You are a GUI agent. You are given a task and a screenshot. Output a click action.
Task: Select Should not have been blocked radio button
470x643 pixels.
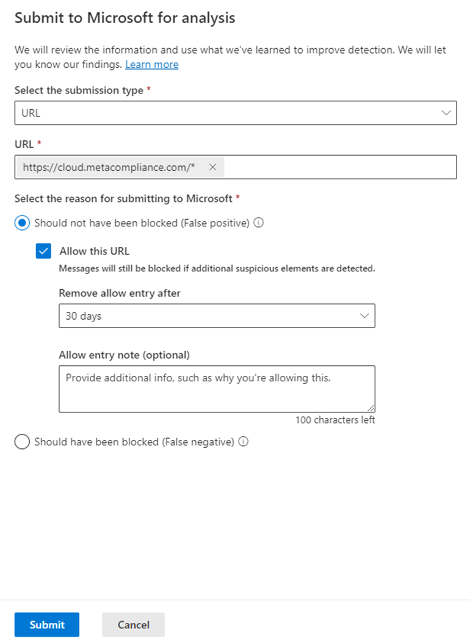(21, 223)
